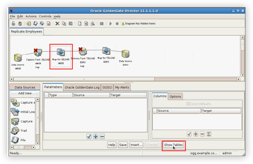Select the Map for SELOAD node
Screen dimensions: 253x164
(x=61, y=52)
